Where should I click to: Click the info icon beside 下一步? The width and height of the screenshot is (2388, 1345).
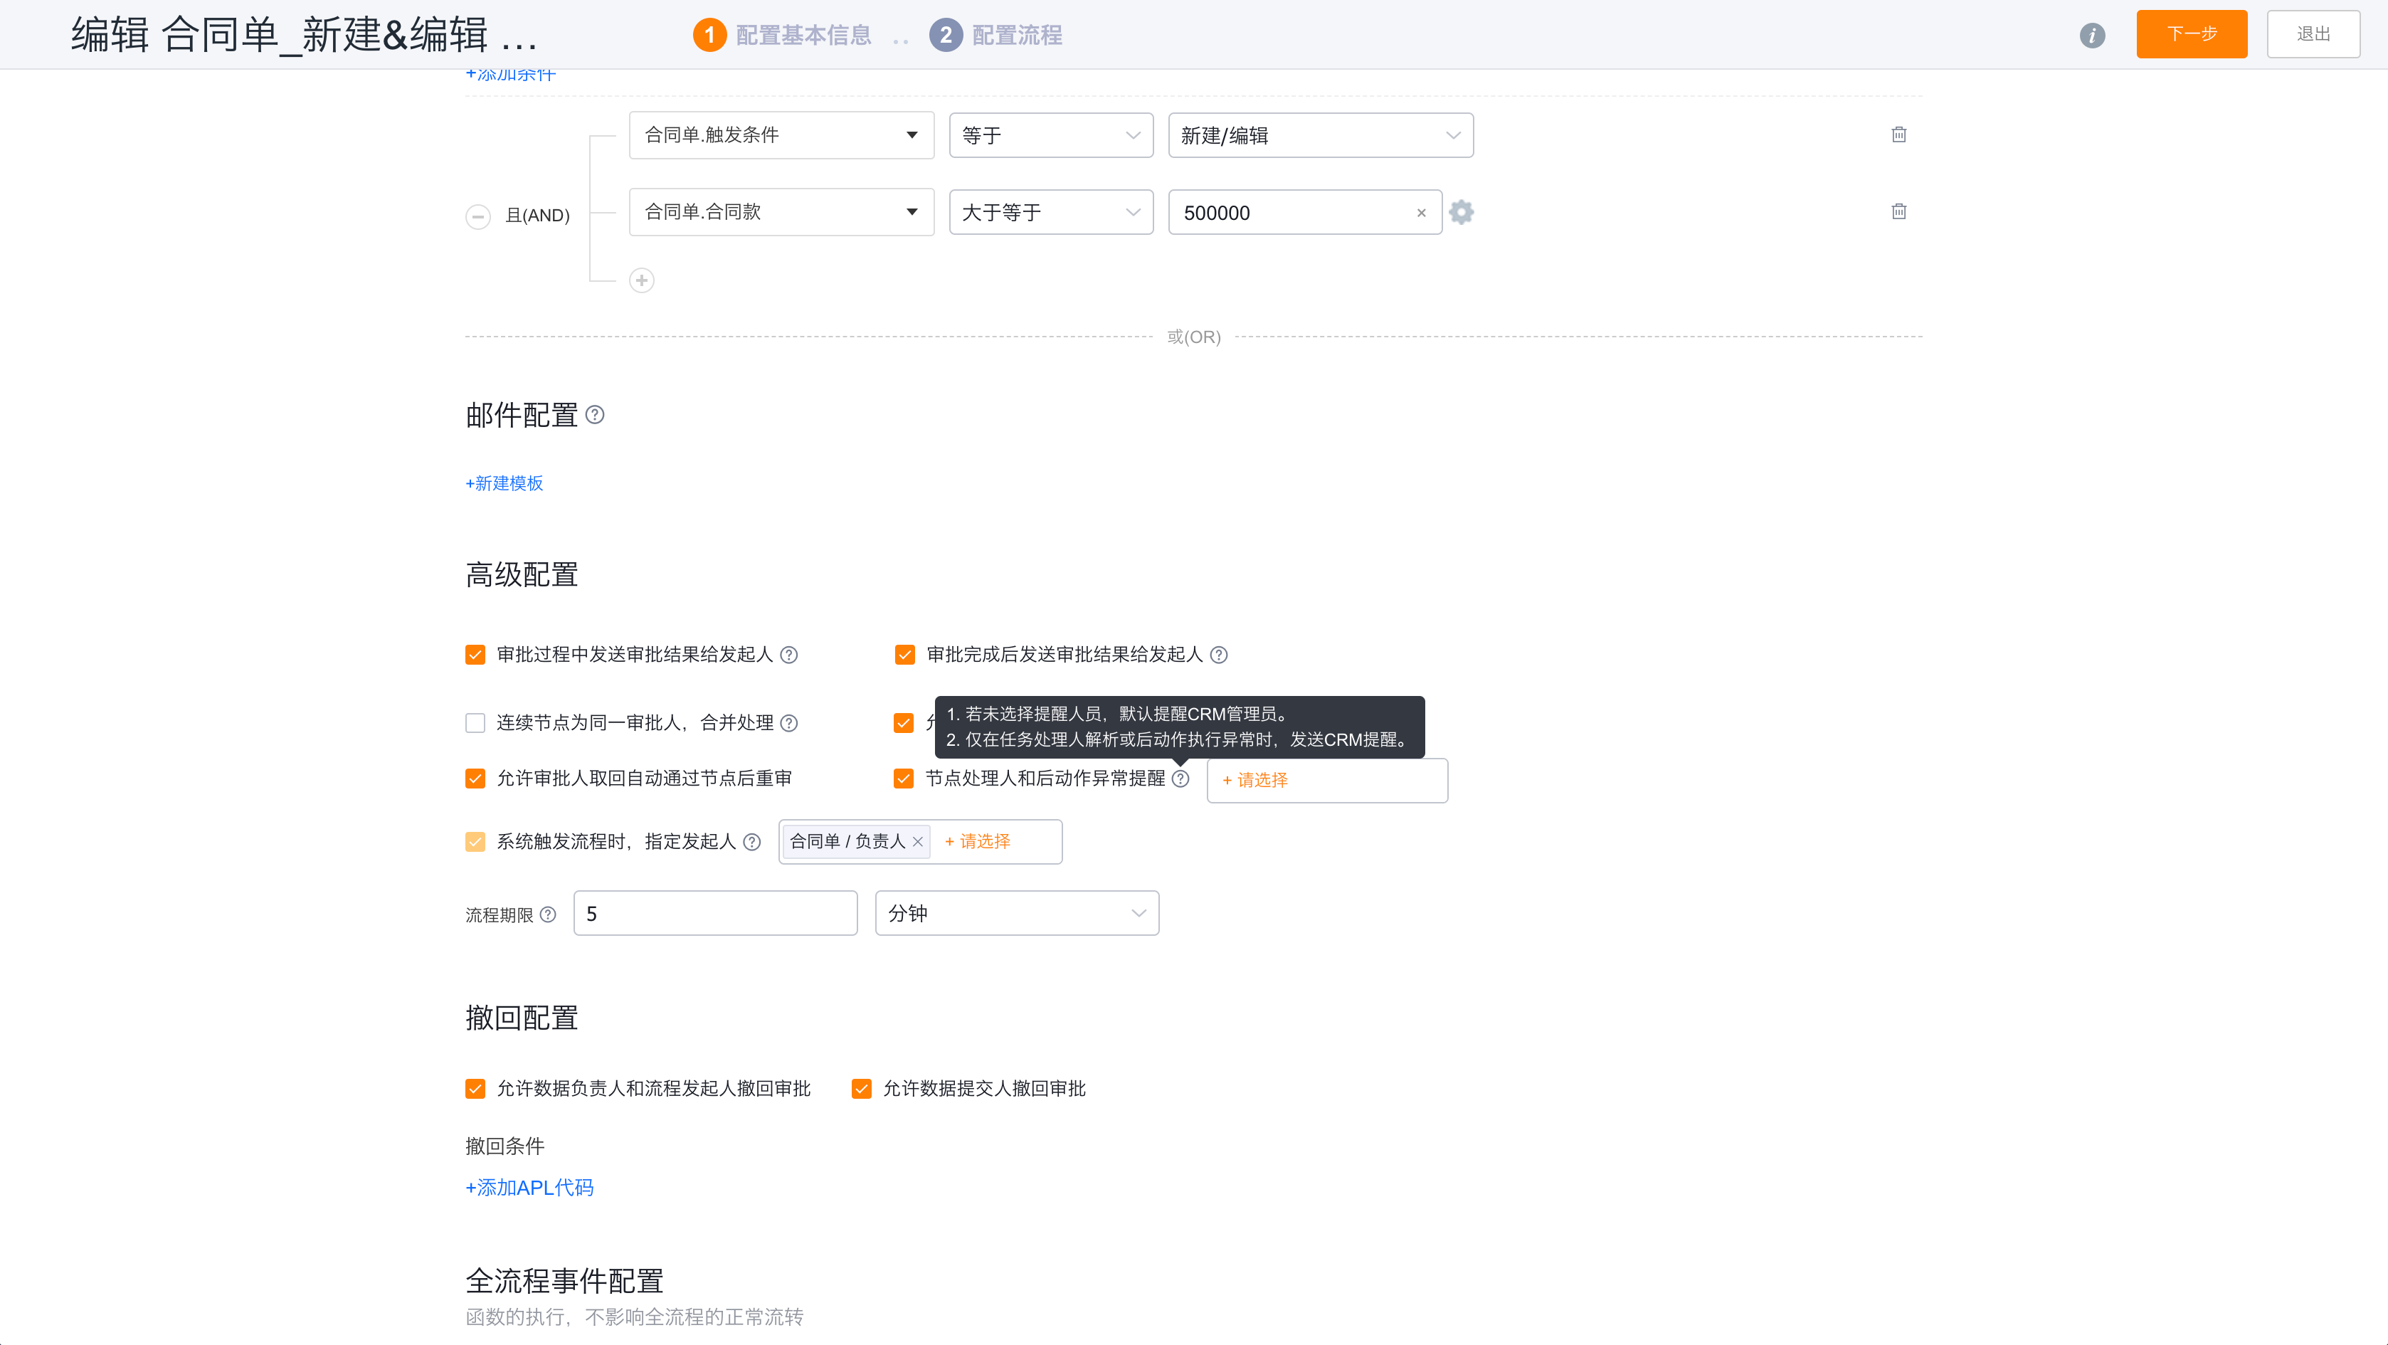coord(2091,35)
